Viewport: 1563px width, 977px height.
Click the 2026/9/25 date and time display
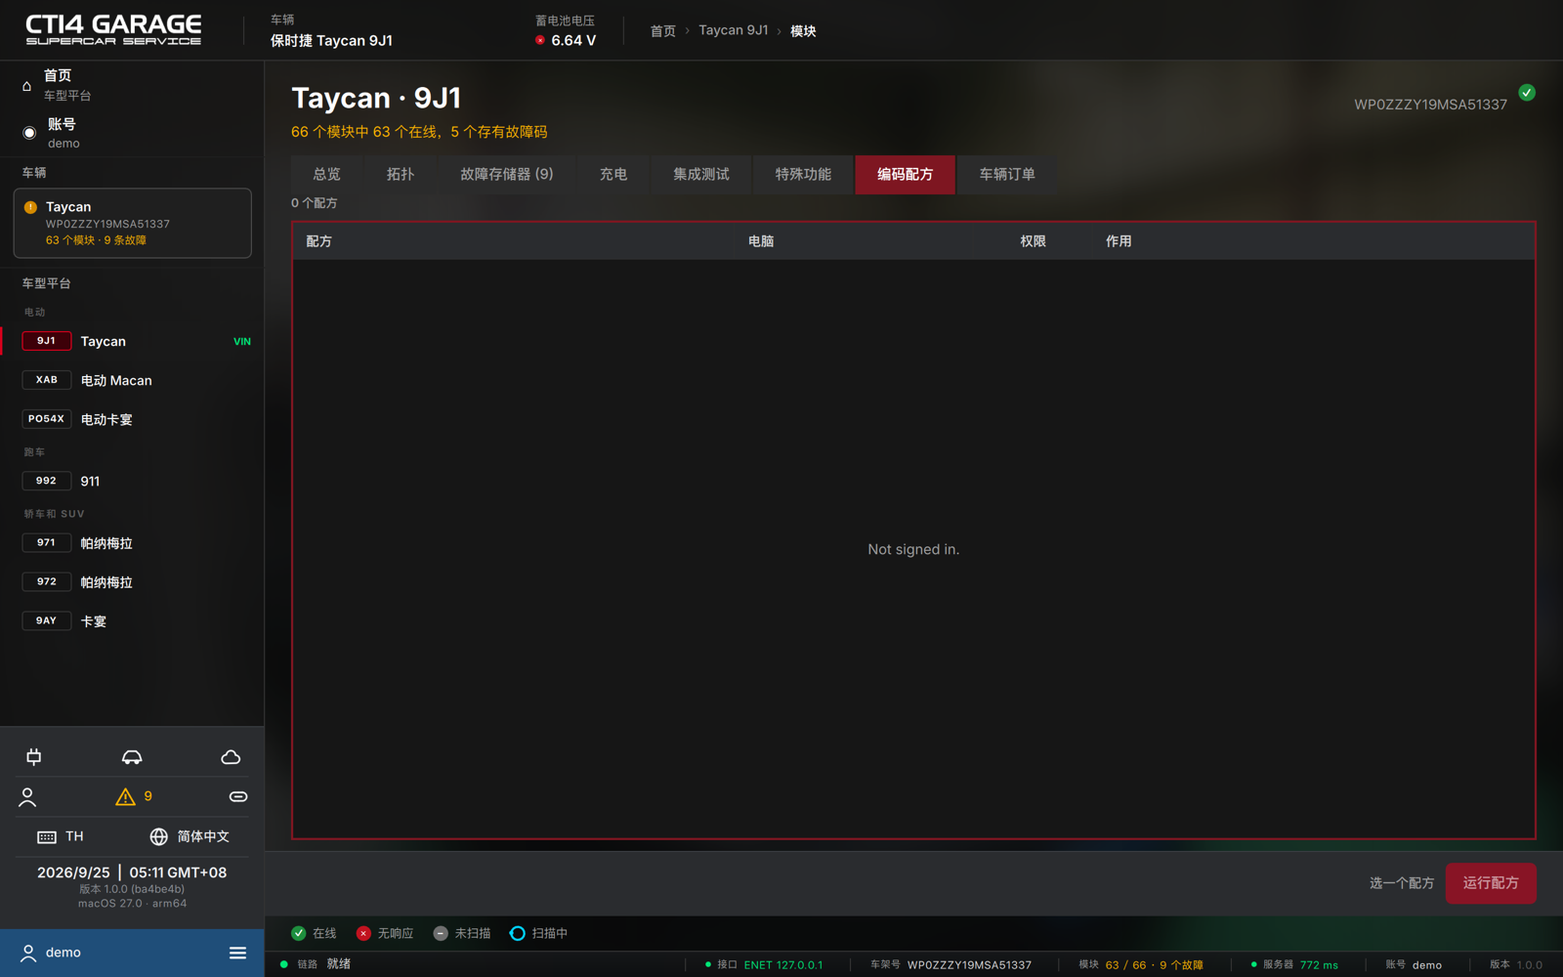coord(132,872)
